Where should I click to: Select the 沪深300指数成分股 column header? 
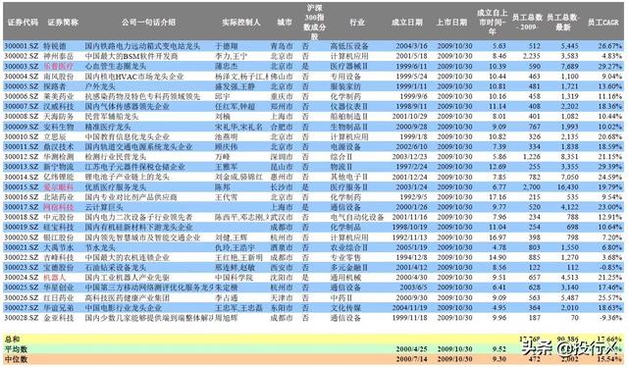(x=315, y=23)
